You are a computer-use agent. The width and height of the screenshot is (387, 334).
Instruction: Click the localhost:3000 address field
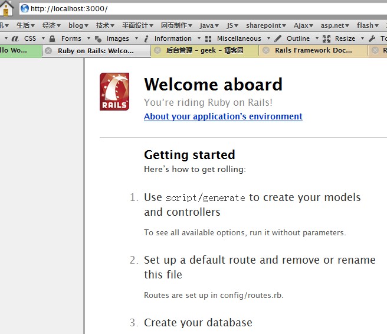(x=203, y=9)
